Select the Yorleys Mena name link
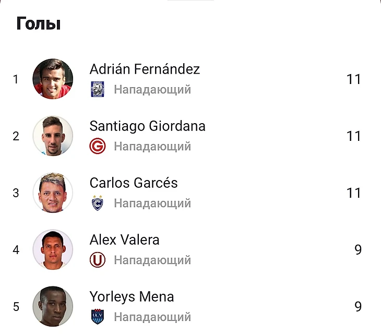The image size is (381, 336). (x=132, y=297)
